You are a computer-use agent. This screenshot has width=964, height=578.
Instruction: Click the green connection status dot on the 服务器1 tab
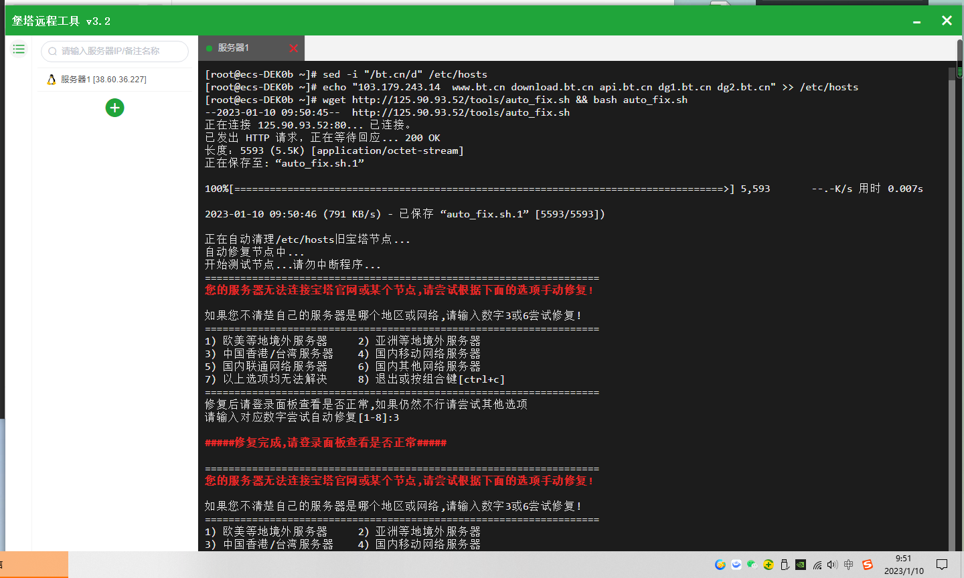(209, 48)
